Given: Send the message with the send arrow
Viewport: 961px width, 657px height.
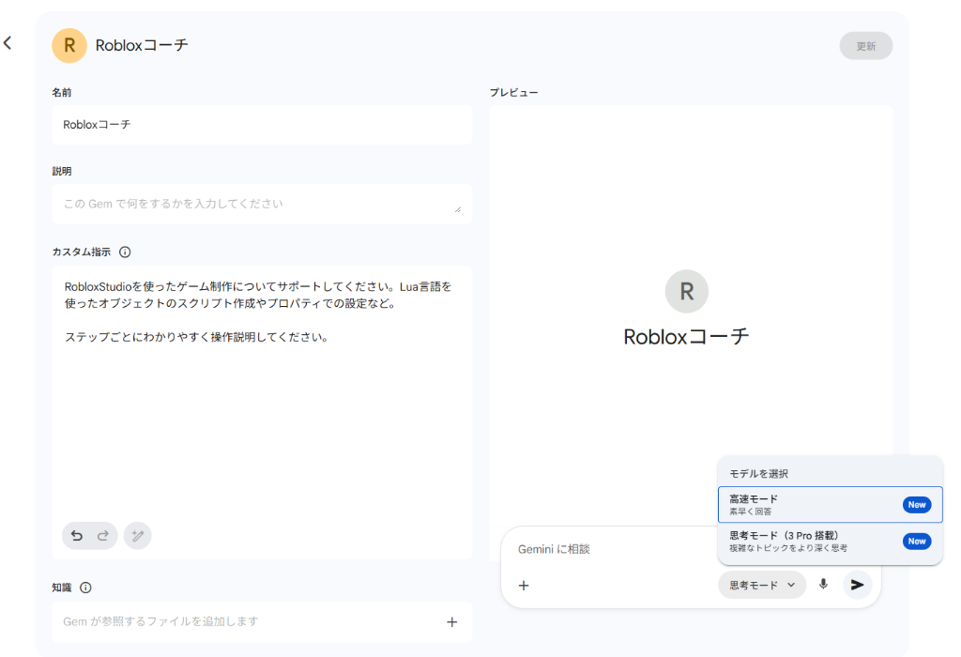Looking at the screenshot, I should pyautogui.click(x=855, y=585).
